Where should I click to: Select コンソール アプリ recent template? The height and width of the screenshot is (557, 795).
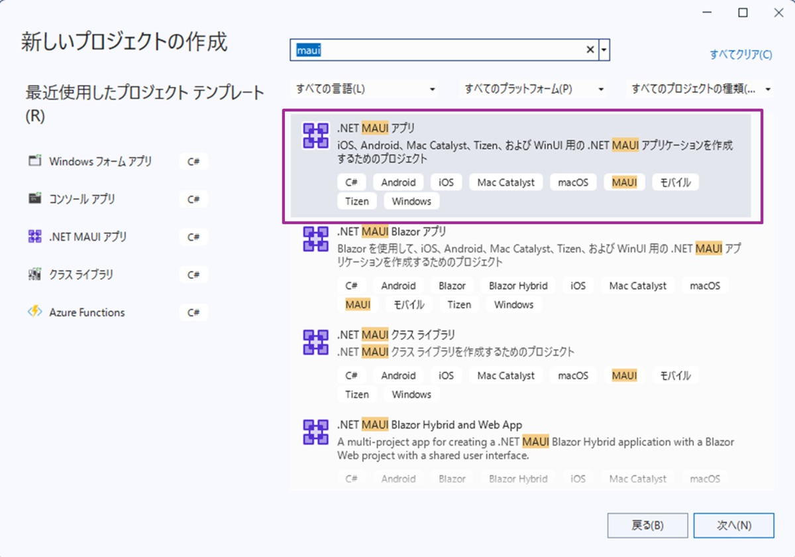point(118,199)
